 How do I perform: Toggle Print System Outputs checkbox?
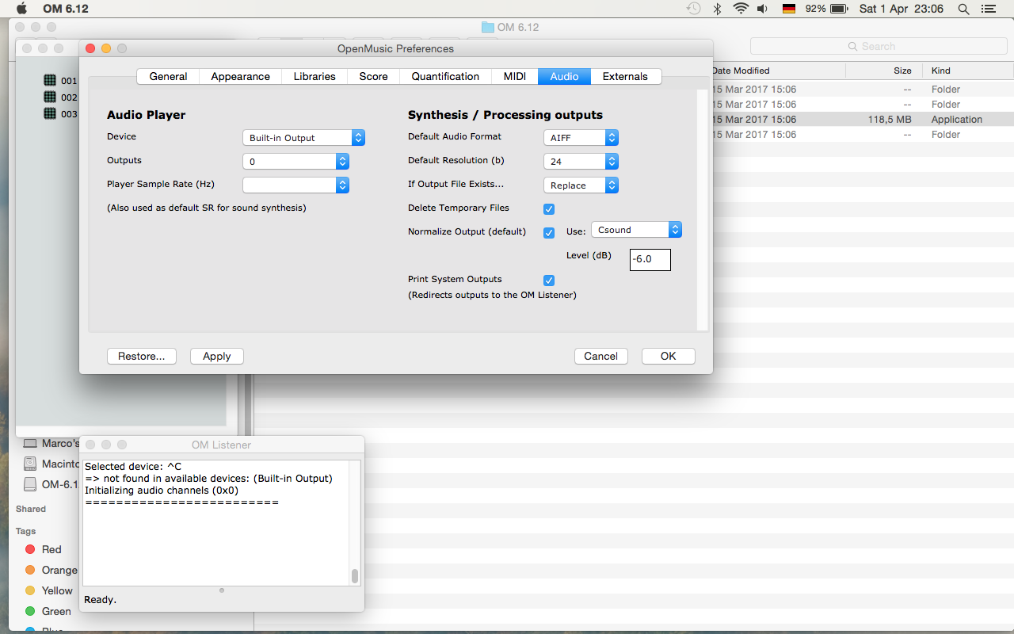549,281
